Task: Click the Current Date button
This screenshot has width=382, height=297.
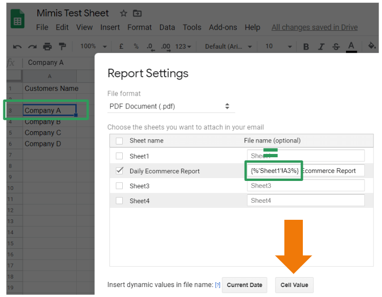Action: [244, 285]
